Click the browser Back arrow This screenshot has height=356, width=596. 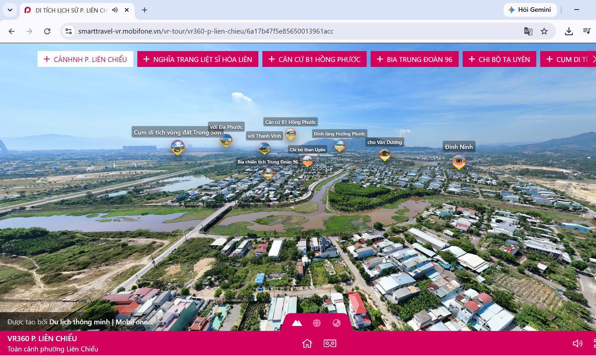click(x=11, y=31)
